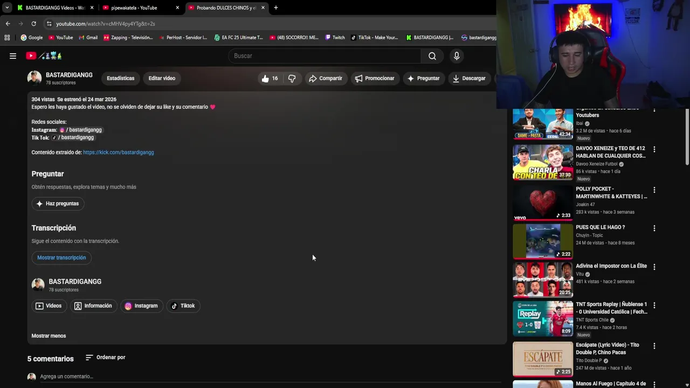This screenshot has width=690, height=388.
Task: Like the video with thumbs up
Action: pos(270,78)
